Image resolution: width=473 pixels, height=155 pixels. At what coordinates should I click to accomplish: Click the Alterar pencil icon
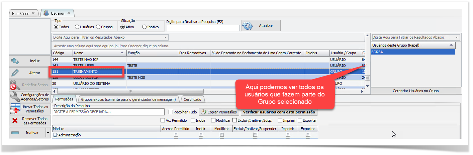15,73
